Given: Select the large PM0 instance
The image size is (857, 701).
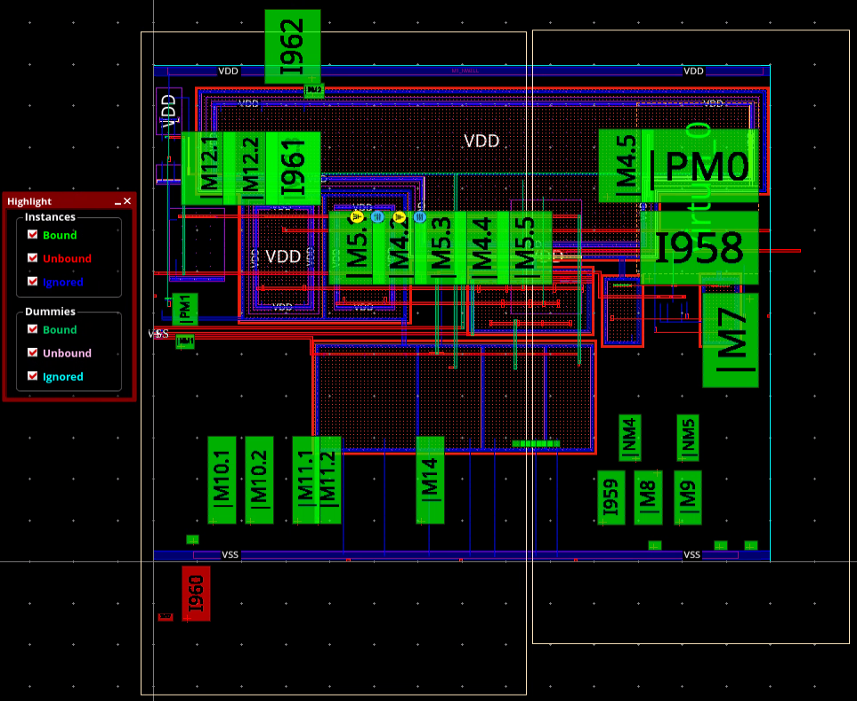Looking at the screenshot, I should 700,165.
